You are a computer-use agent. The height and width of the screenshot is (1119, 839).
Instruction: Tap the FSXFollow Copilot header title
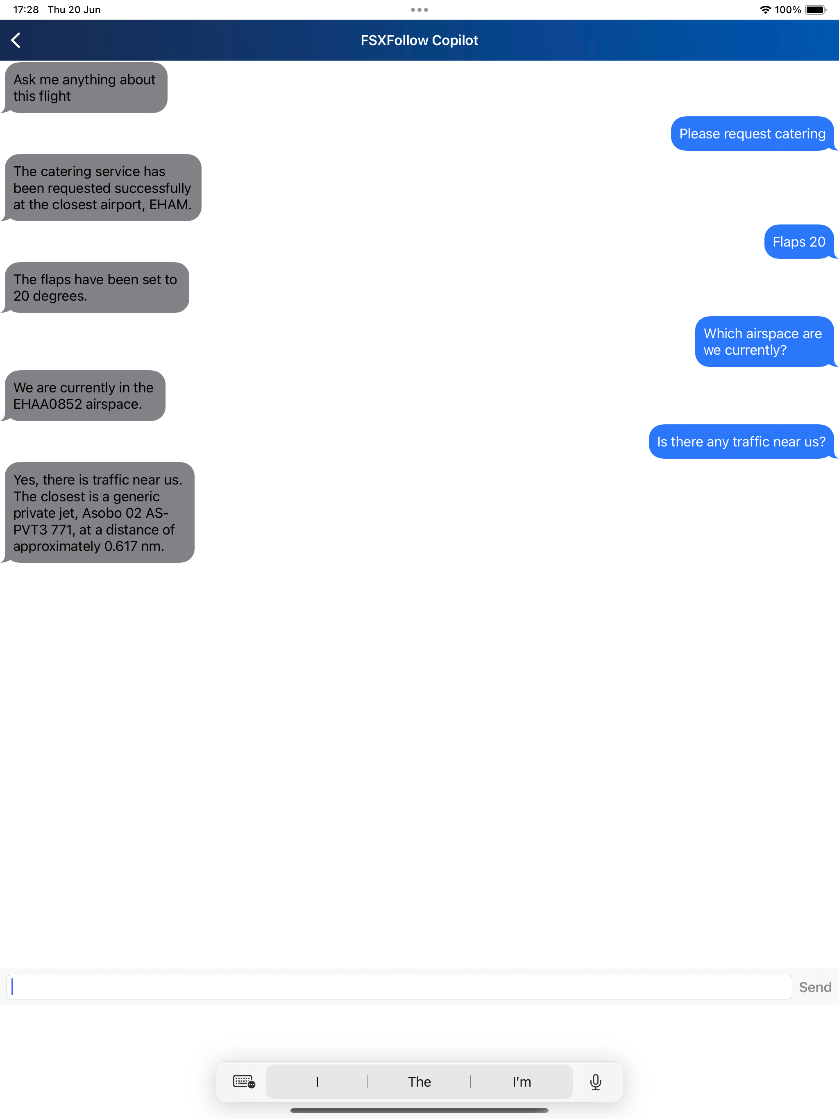(x=419, y=41)
